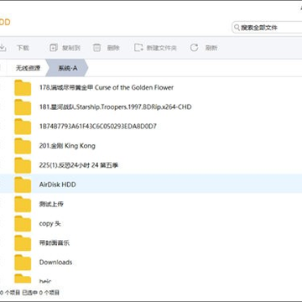Click the 删除 trash icon

96,48
